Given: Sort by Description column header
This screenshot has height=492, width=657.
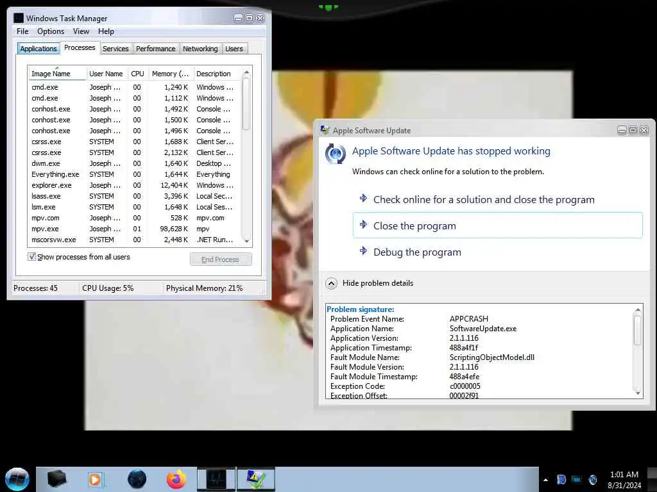Looking at the screenshot, I should (217, 74).
